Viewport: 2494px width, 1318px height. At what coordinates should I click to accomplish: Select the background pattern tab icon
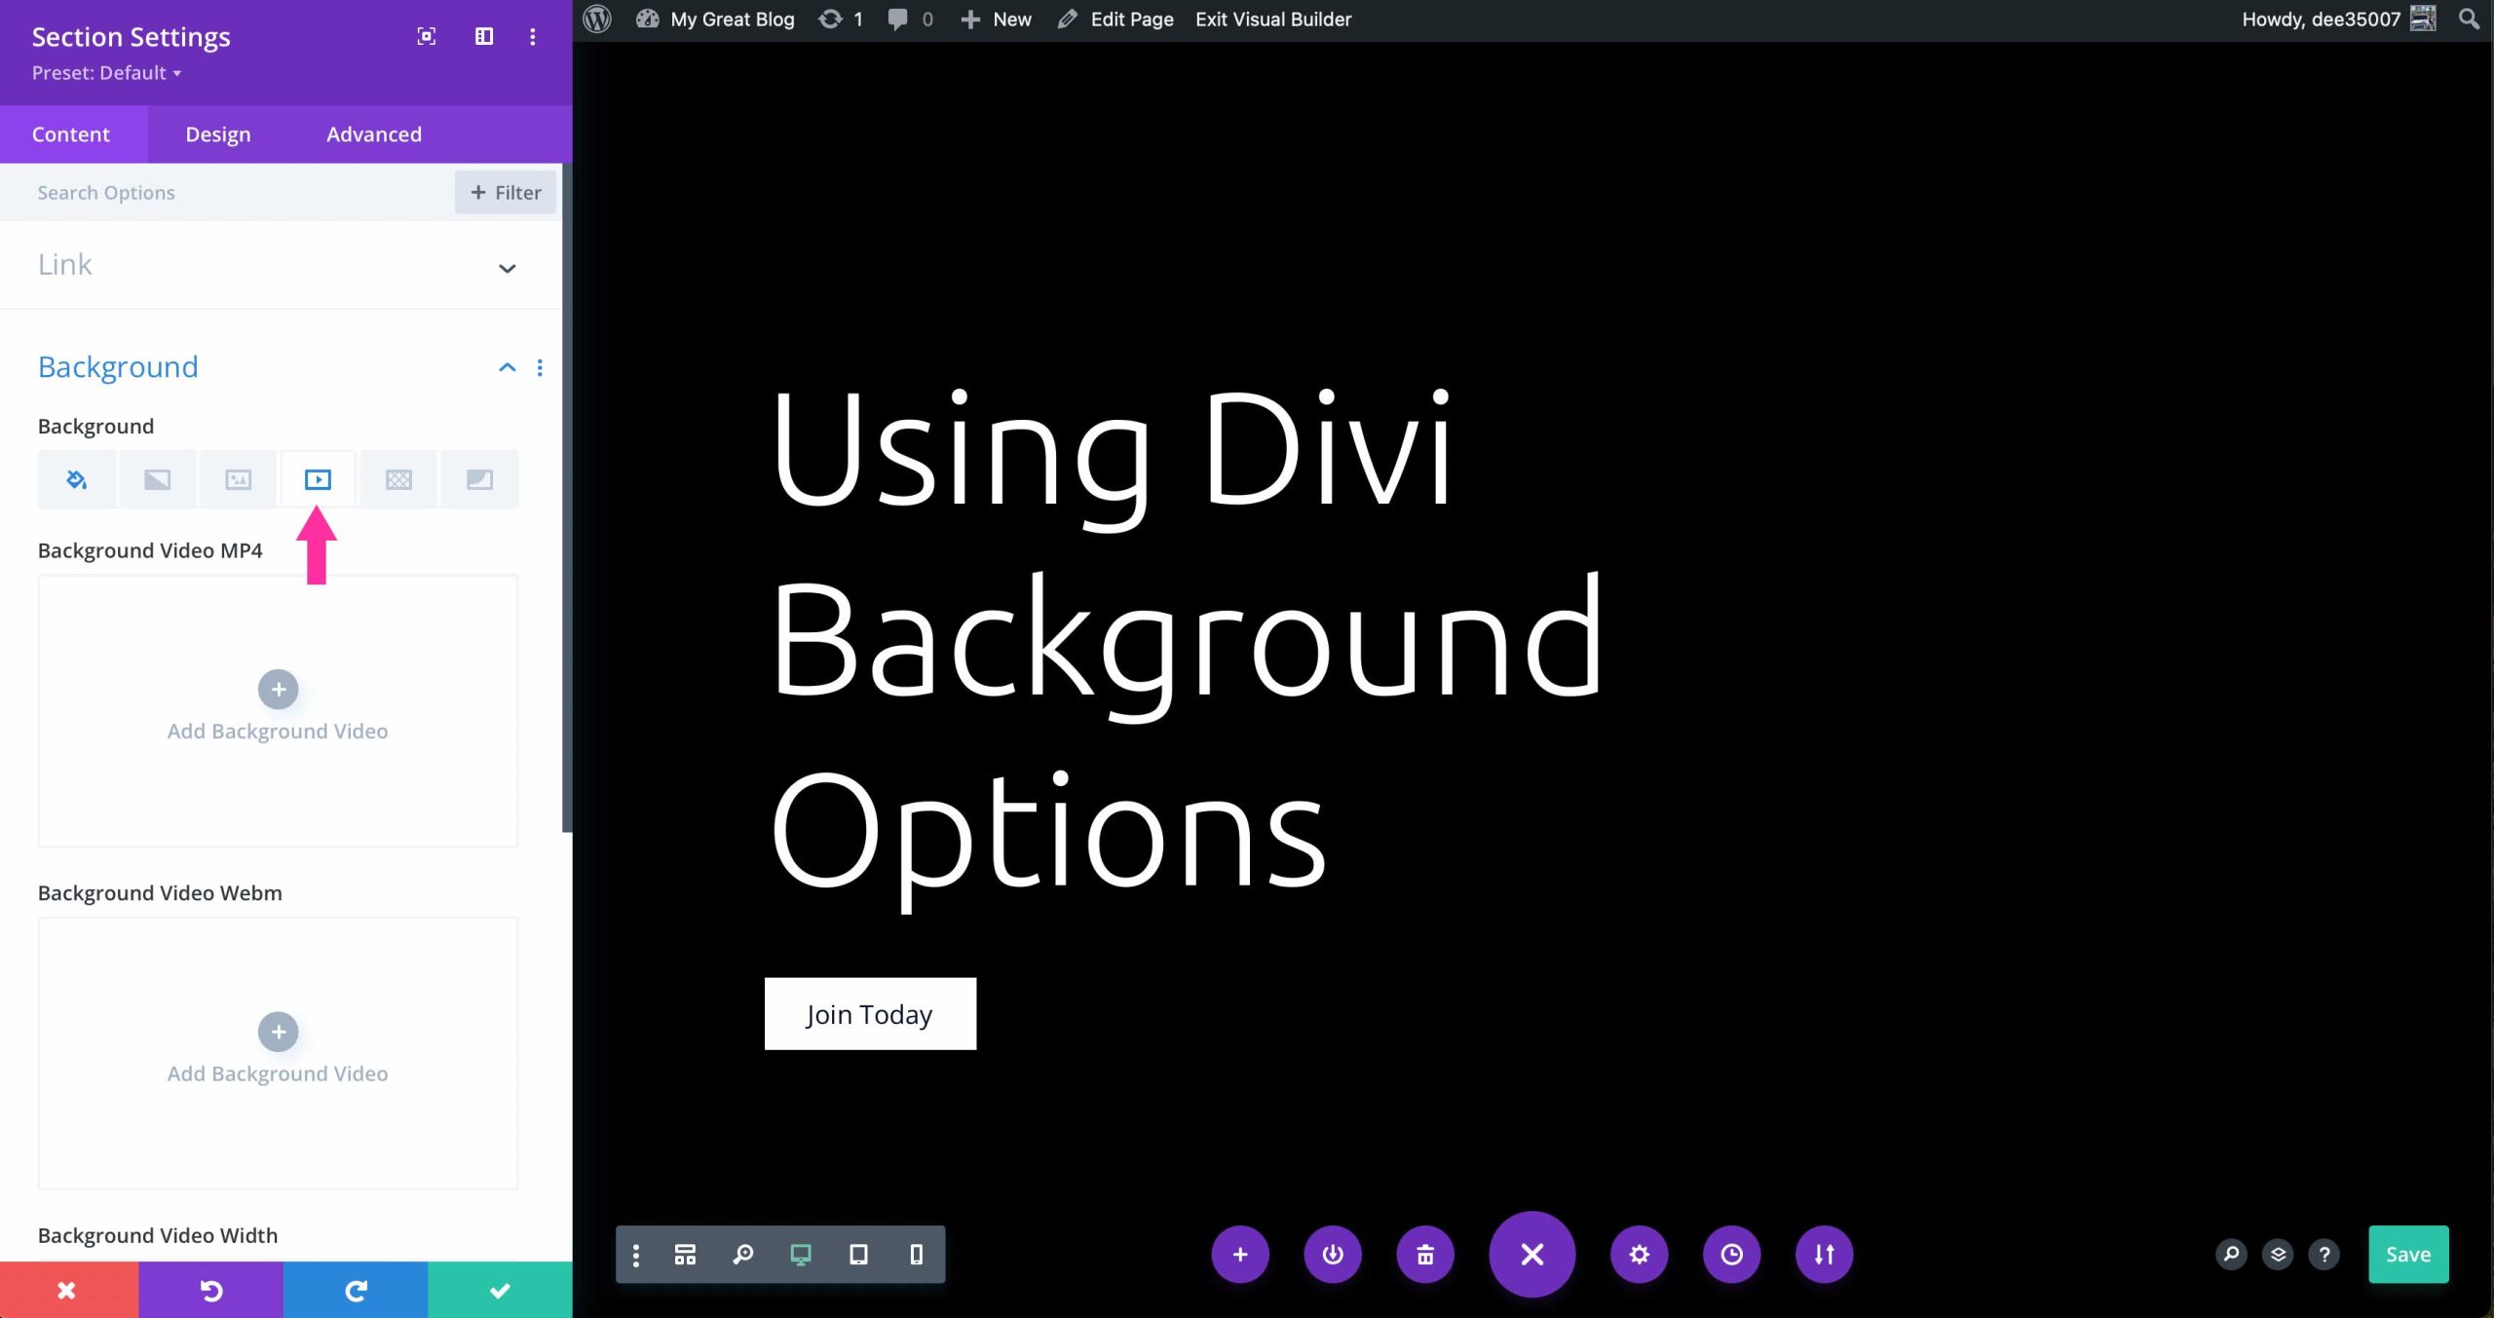397,478
